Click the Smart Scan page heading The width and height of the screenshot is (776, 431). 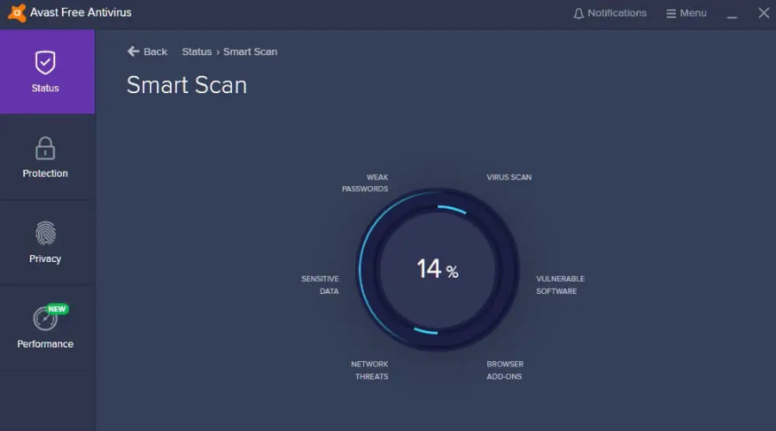tap(186, 85)
